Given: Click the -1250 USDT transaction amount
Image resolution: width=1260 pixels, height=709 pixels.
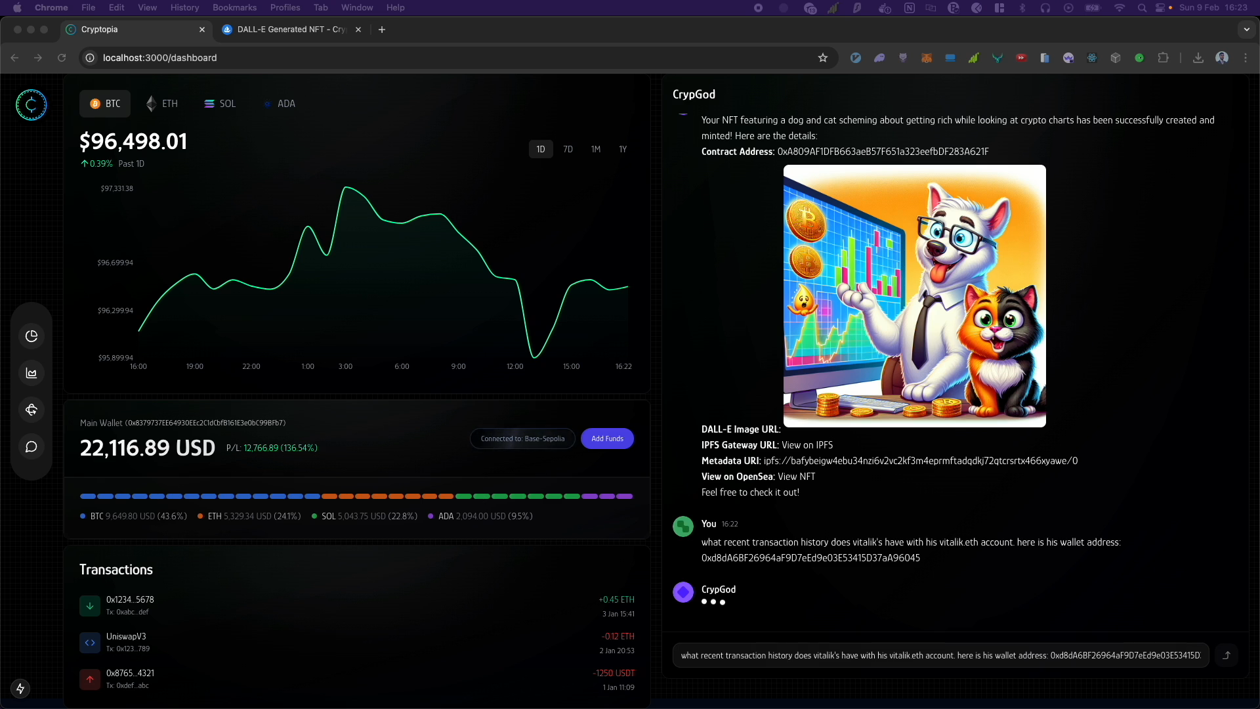Looking at the screenshot, I should click(x=614, y=674).
